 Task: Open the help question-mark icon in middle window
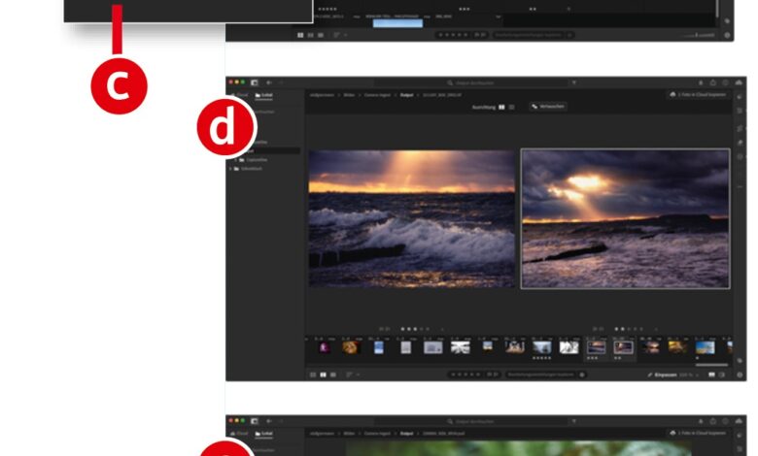tap(726, 83)
